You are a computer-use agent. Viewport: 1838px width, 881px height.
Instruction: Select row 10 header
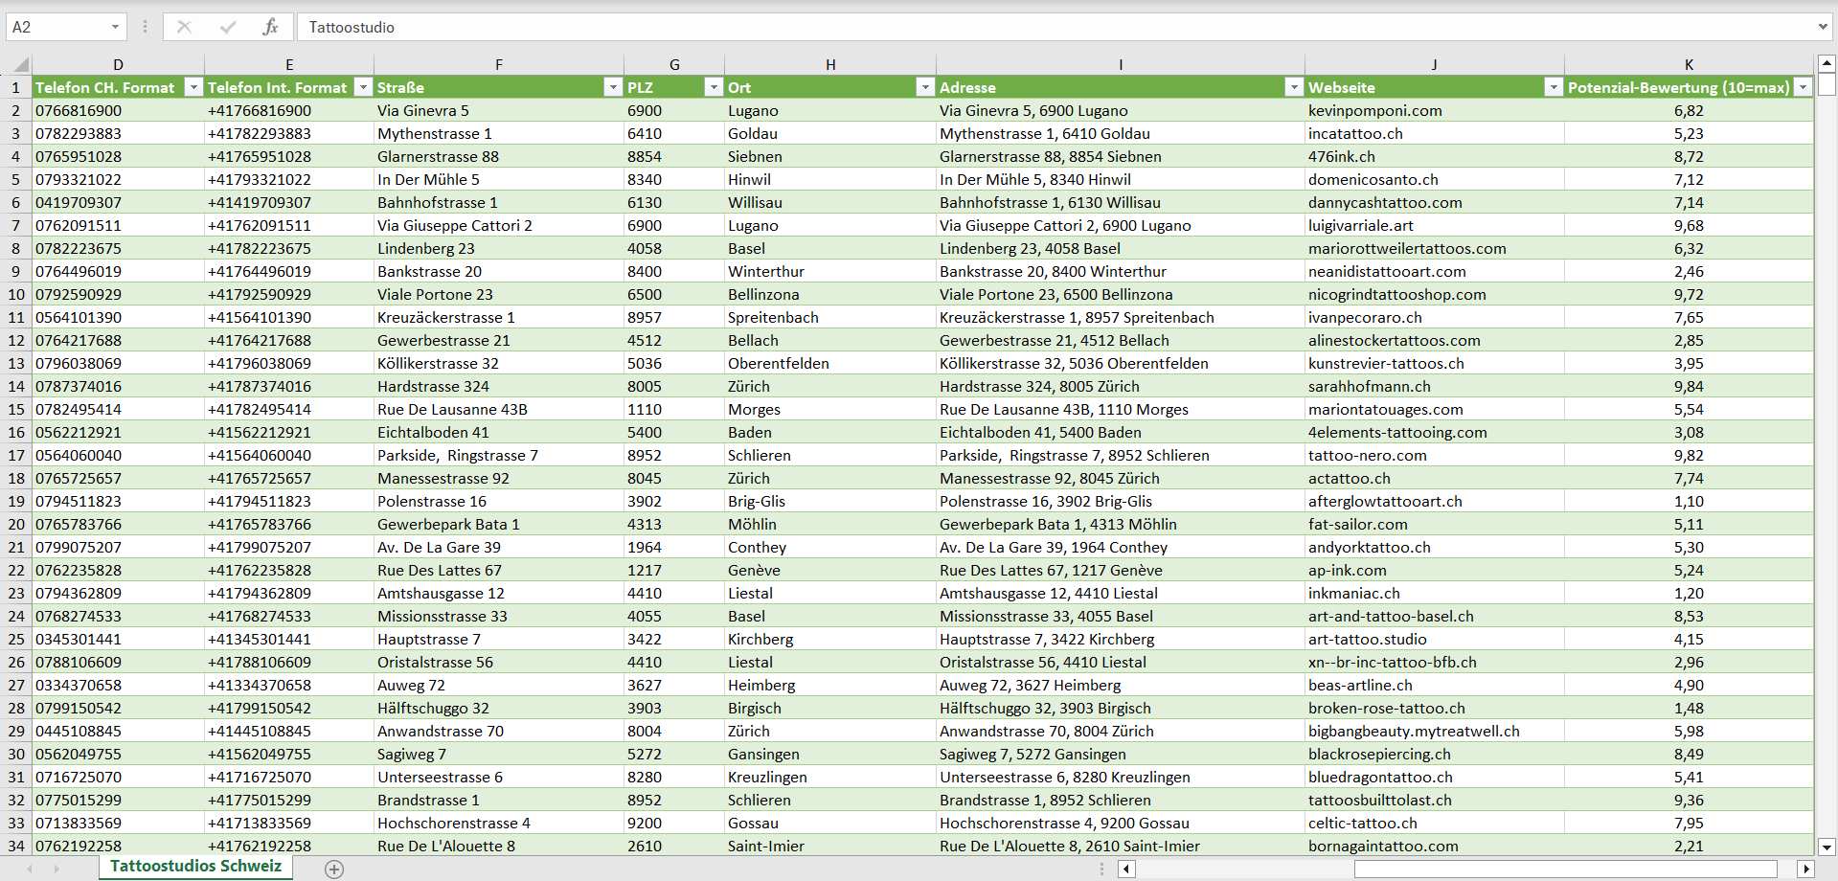coord(16,294)
